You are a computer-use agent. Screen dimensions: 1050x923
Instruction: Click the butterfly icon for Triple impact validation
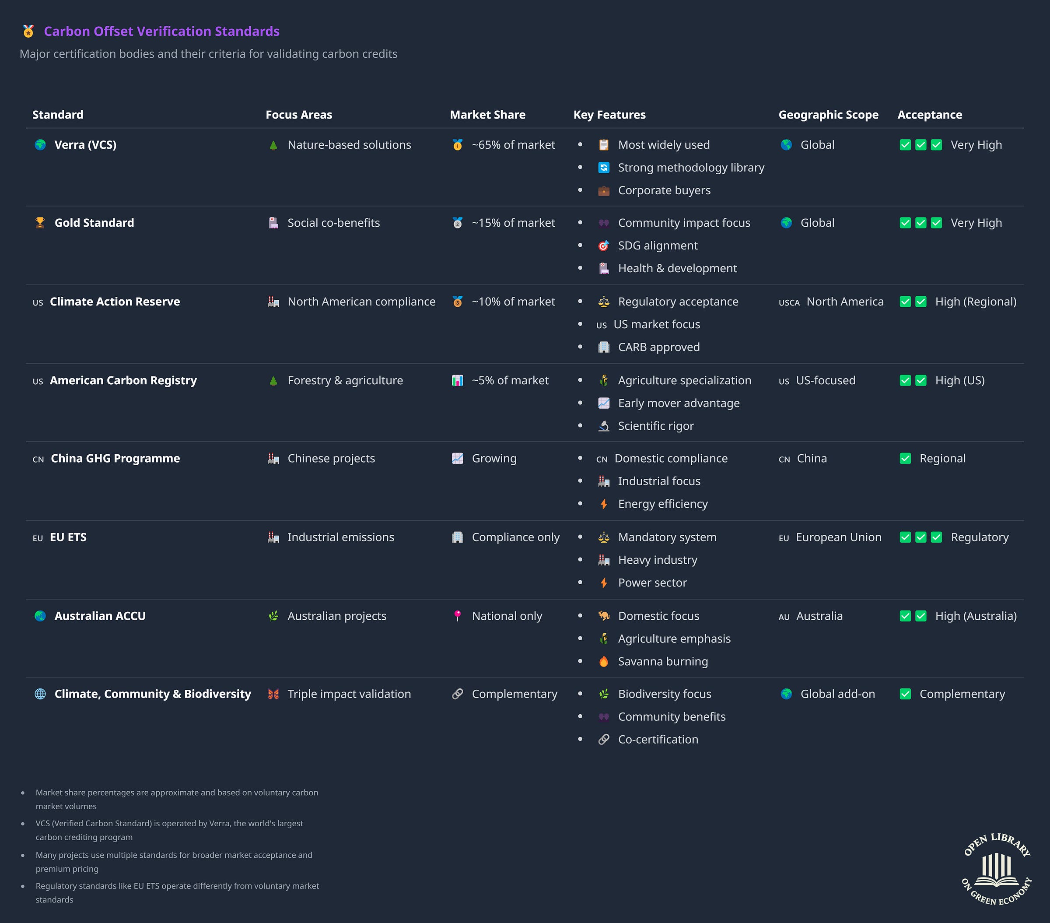[x=273, y=694]
